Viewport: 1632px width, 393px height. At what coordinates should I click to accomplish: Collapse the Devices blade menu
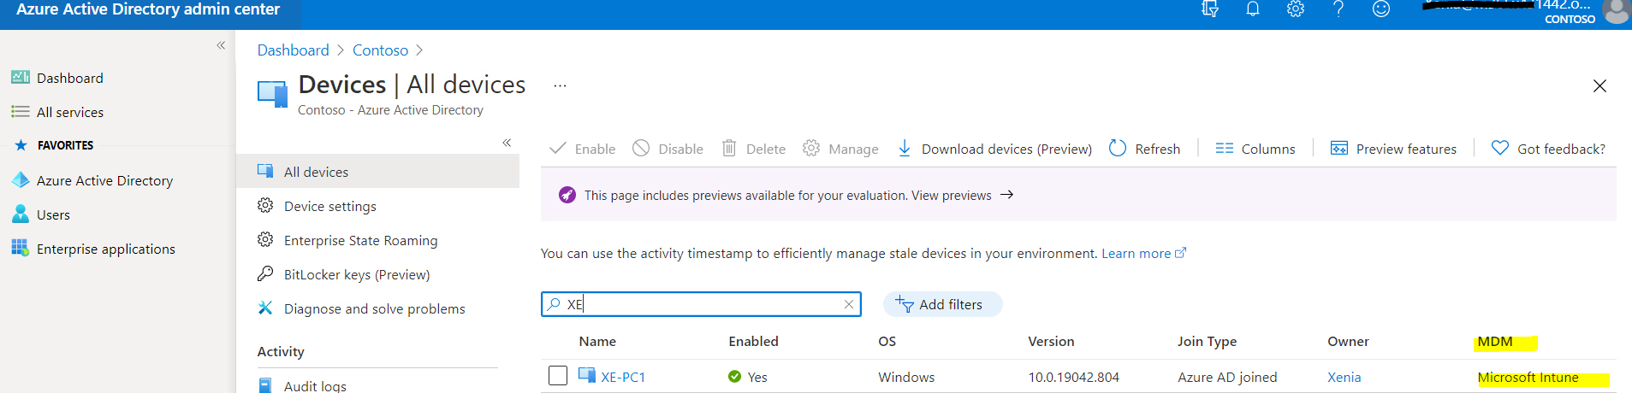tap(507, 143)
